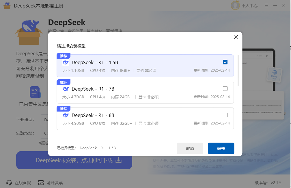Click 已选择模型 DeepSeek - R1 - 1.5B text
The width and height of the screenshot is (291, 188).
click(87, 148)
